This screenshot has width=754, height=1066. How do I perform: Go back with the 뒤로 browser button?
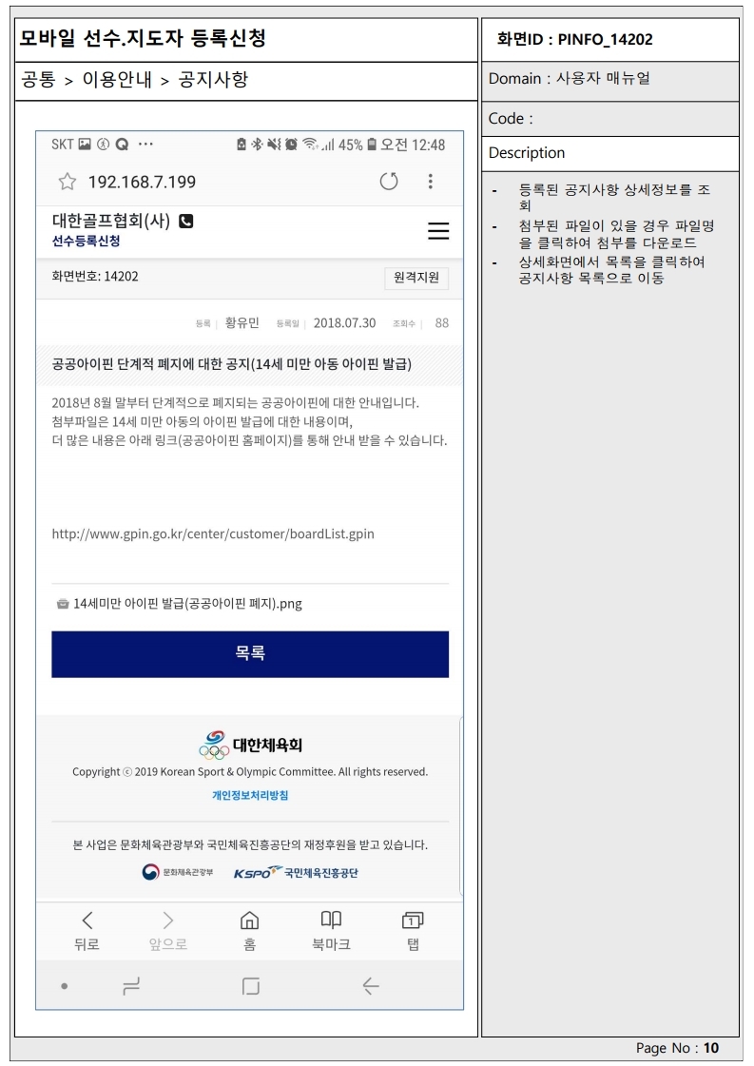87,931
